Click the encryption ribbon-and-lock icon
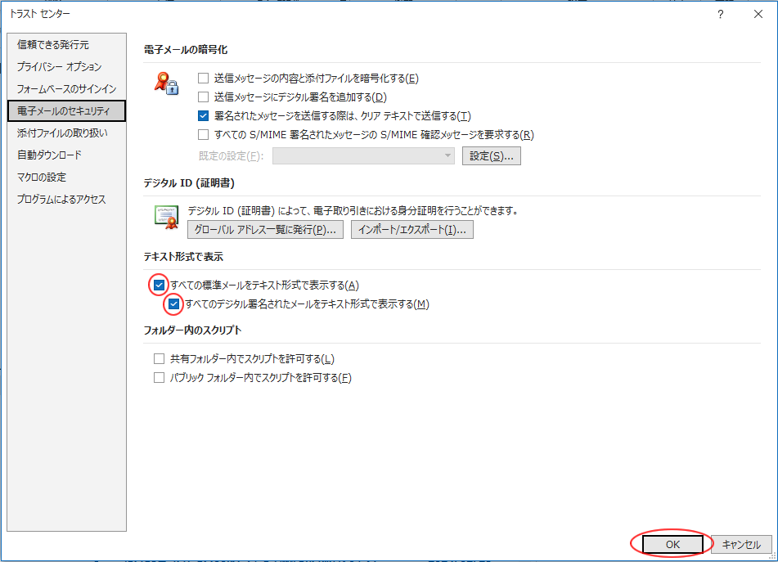This screenshot has width=778, height=562. tap(166, 83)
